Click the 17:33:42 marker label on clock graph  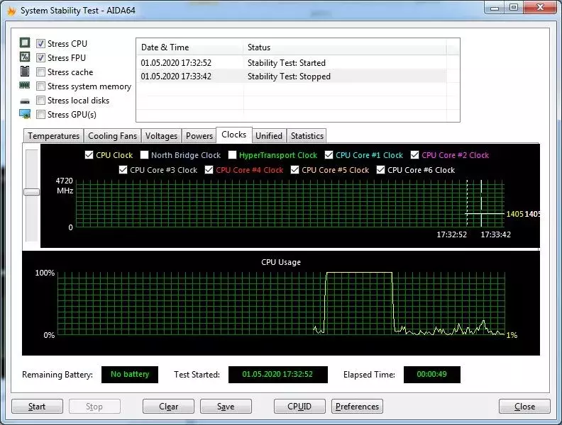pyautogui.click(x=496, y=234)
